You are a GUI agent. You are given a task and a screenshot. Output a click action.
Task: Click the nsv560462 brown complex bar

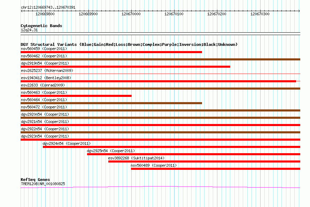160,59
